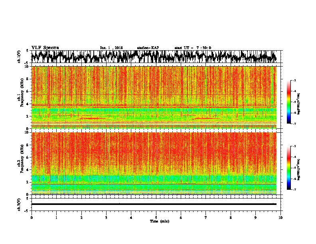The height and width of the screenshot is (244, 316).
Task: Click the ch.2 color bar units label
Action: (299, 169)
